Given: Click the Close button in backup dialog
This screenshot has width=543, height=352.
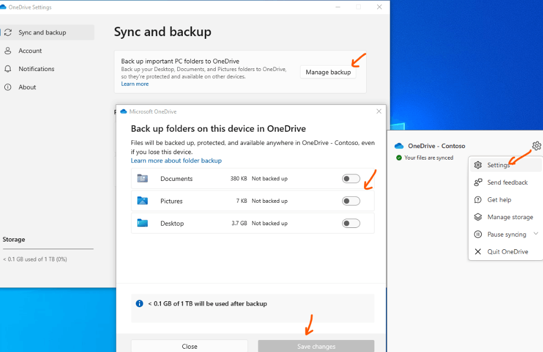Looking at the screenshot, I should 189,346.
